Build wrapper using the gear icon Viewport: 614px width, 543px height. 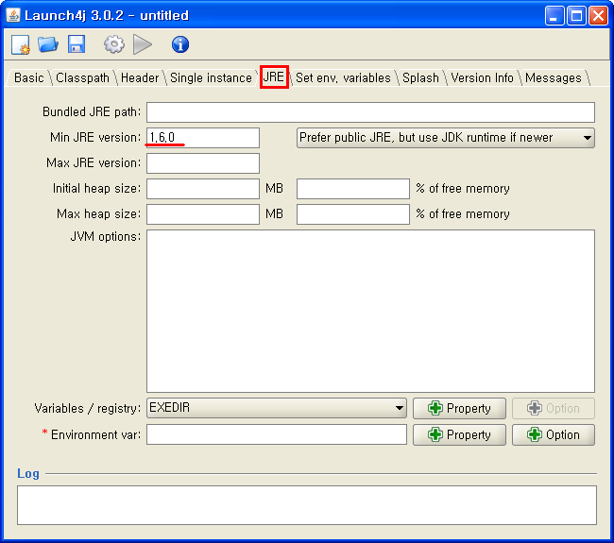[x=114, y=44]
